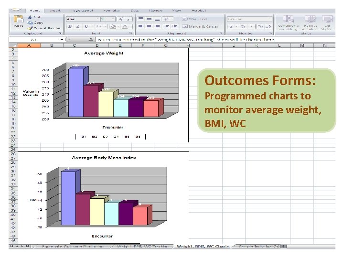344x258 pixels.
Task: Toggle Align Text Left
Action: point(141,26)
